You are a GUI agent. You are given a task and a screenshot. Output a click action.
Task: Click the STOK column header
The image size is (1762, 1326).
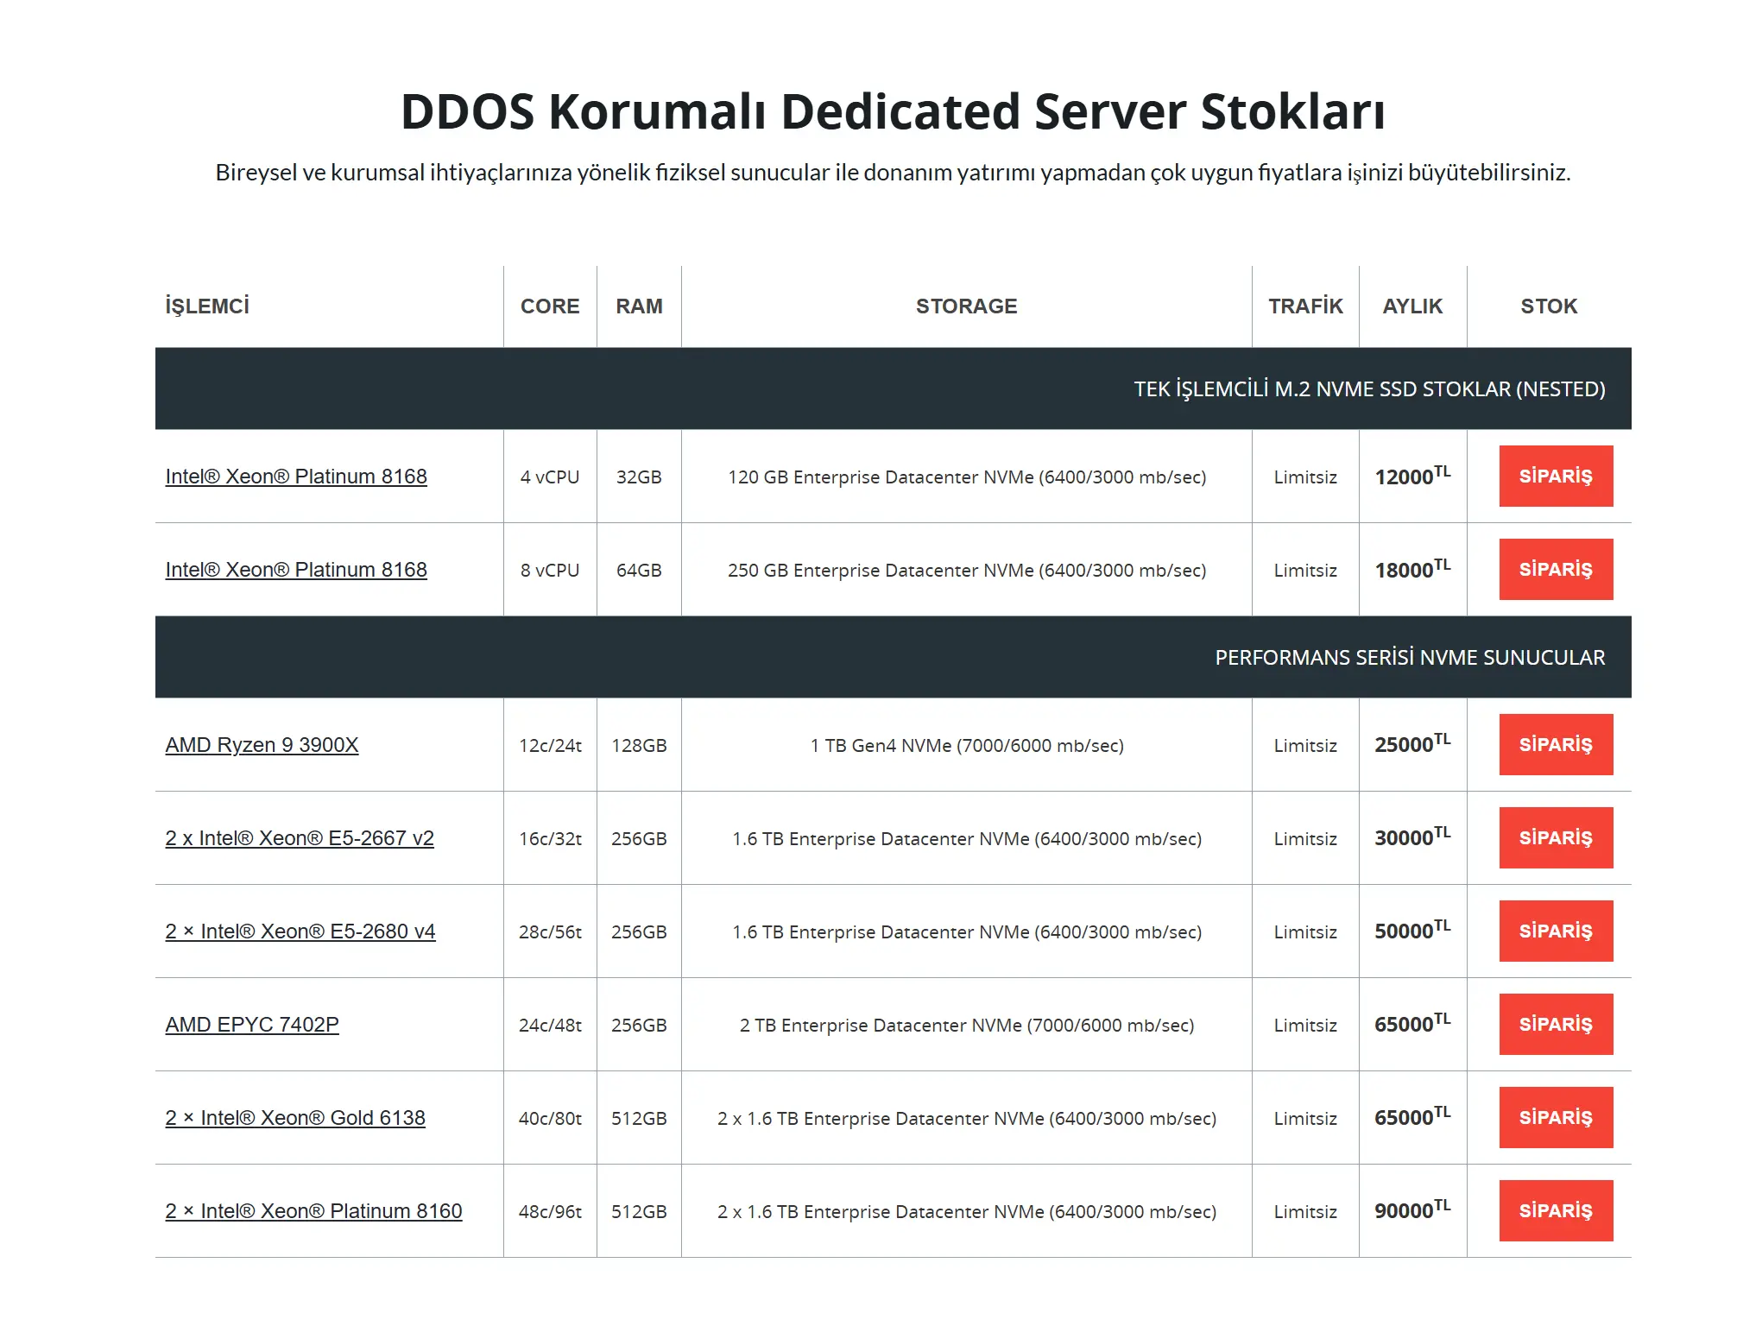click(1549, 306)
